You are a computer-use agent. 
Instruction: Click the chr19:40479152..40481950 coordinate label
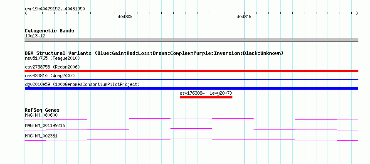(x=55, y=9)
